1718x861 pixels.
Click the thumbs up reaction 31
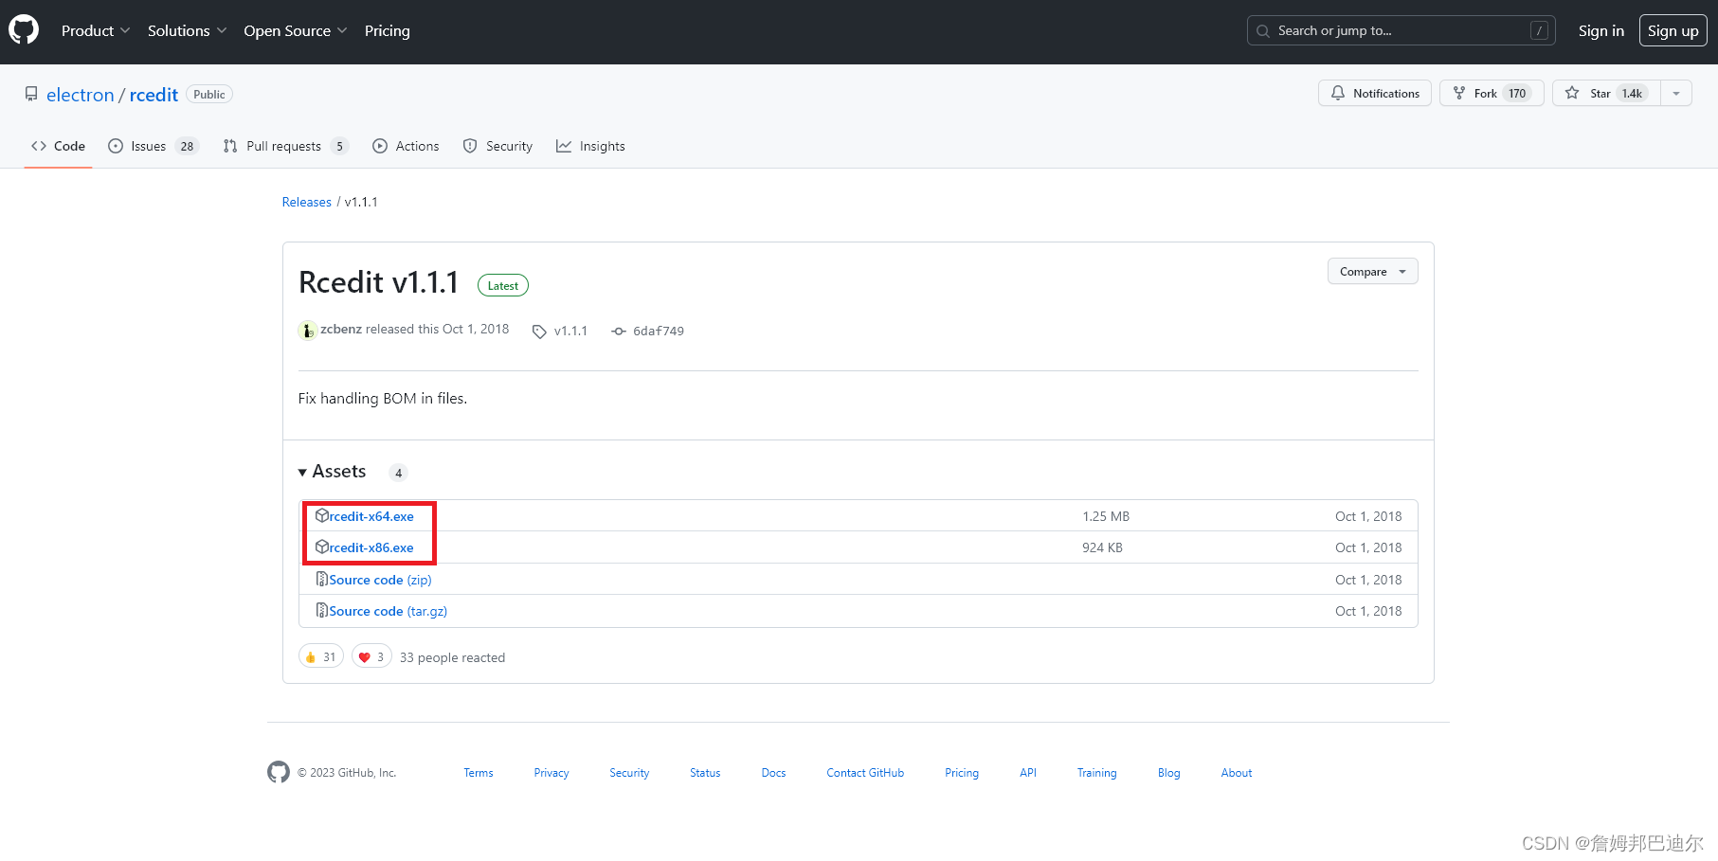click(x=321, y=656)
